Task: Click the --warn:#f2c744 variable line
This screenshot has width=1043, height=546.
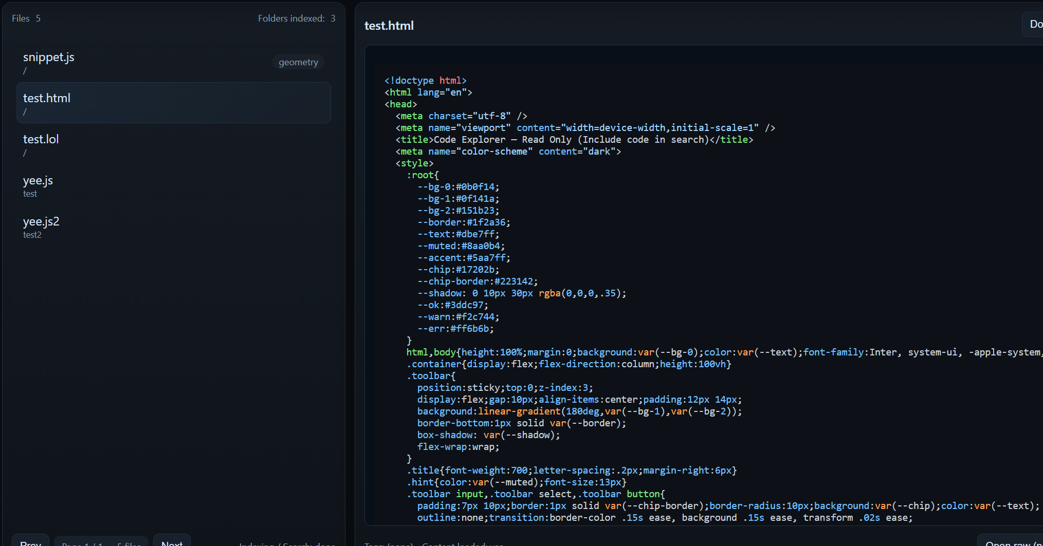Action: [458, 317]
